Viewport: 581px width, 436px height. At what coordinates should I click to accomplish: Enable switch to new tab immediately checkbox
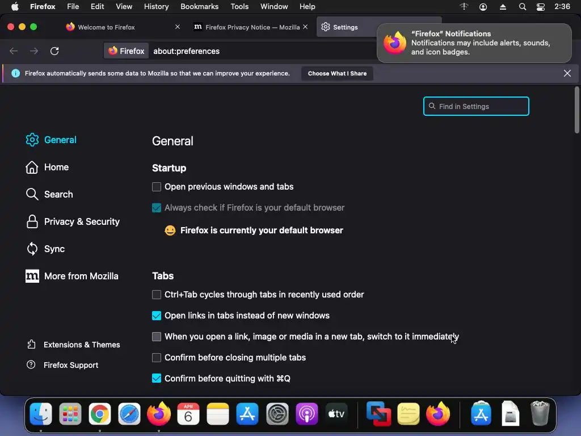(157, 336)
